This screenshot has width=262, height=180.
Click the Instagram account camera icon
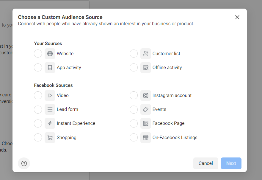click(x=146, y=95)
